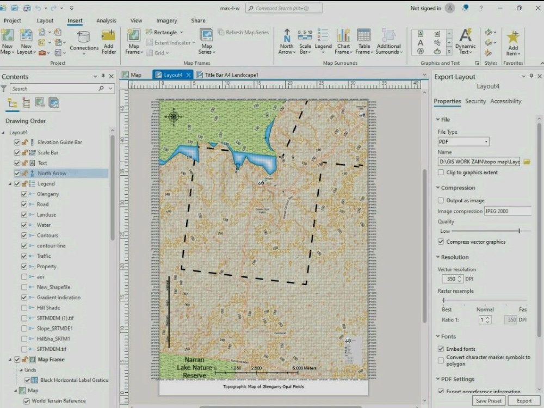
Task: Insert a new Map Frame
Action: coord(133,41)
